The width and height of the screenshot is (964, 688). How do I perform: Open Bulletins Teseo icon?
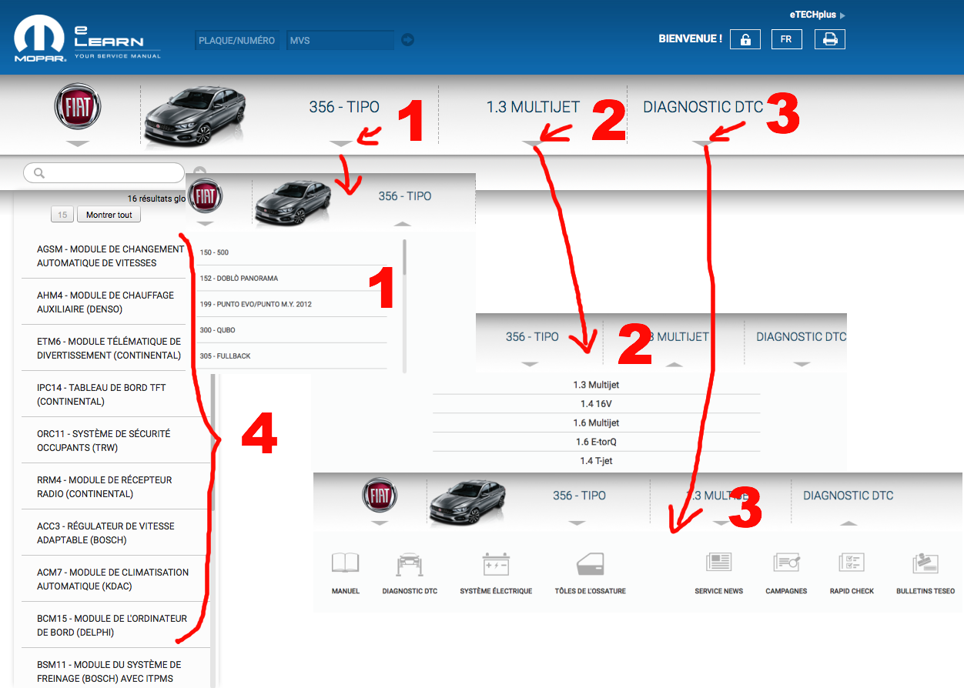[x=925, y=563]
